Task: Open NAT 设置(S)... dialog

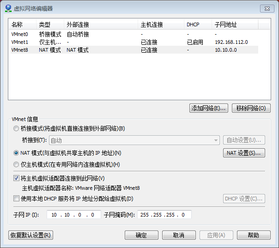Action: [x=244, y=153]
